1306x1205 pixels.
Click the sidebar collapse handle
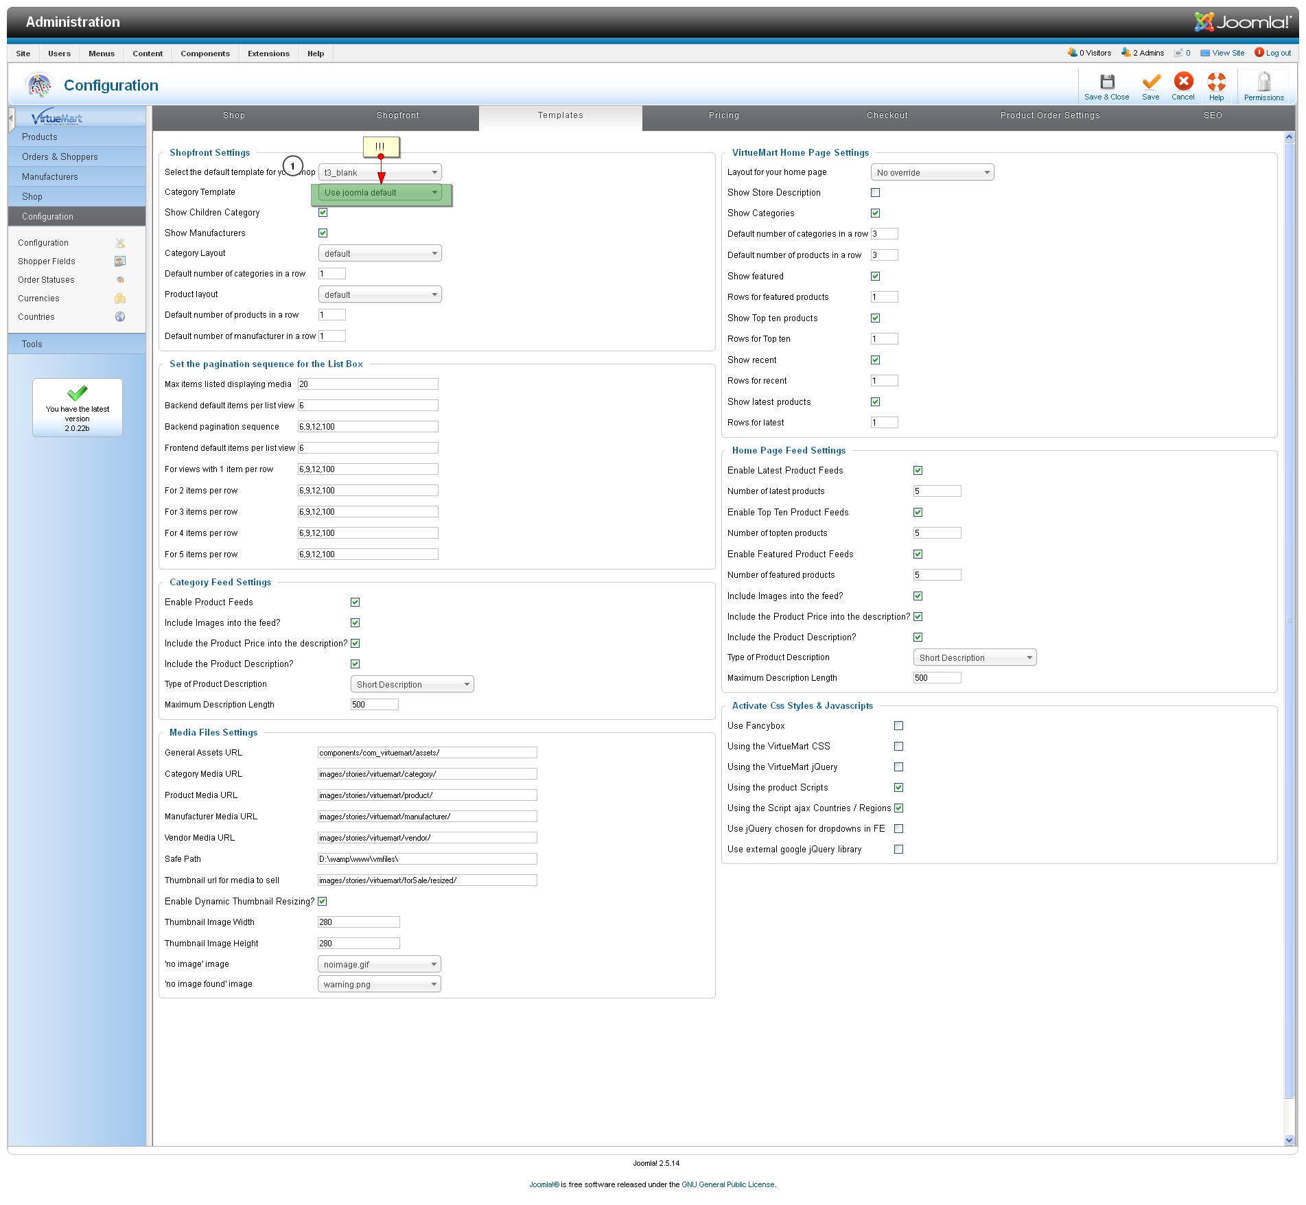click(x=11, y=119)
